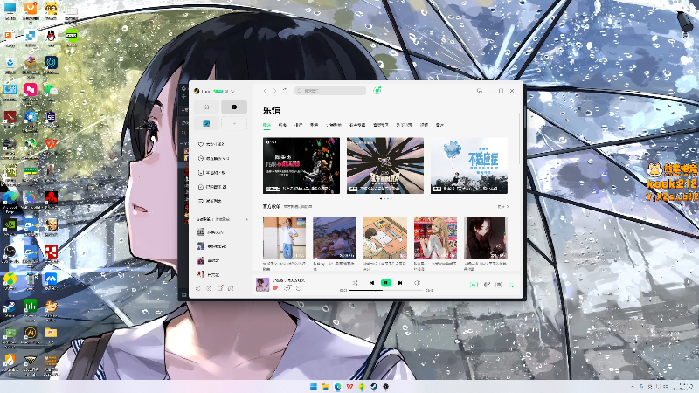Skip to the previous track
The height and width of the screenshot is (393, 699).
coord(372,283)
